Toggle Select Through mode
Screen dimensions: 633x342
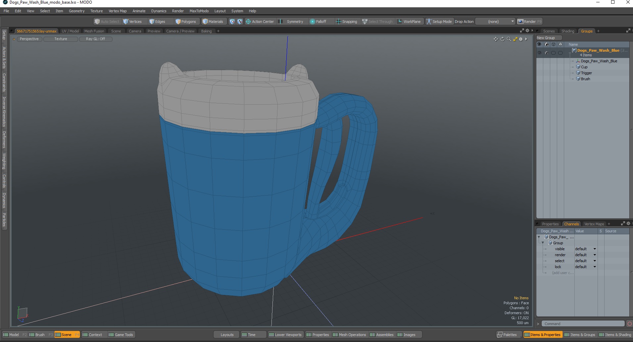(x=377, y=22)
